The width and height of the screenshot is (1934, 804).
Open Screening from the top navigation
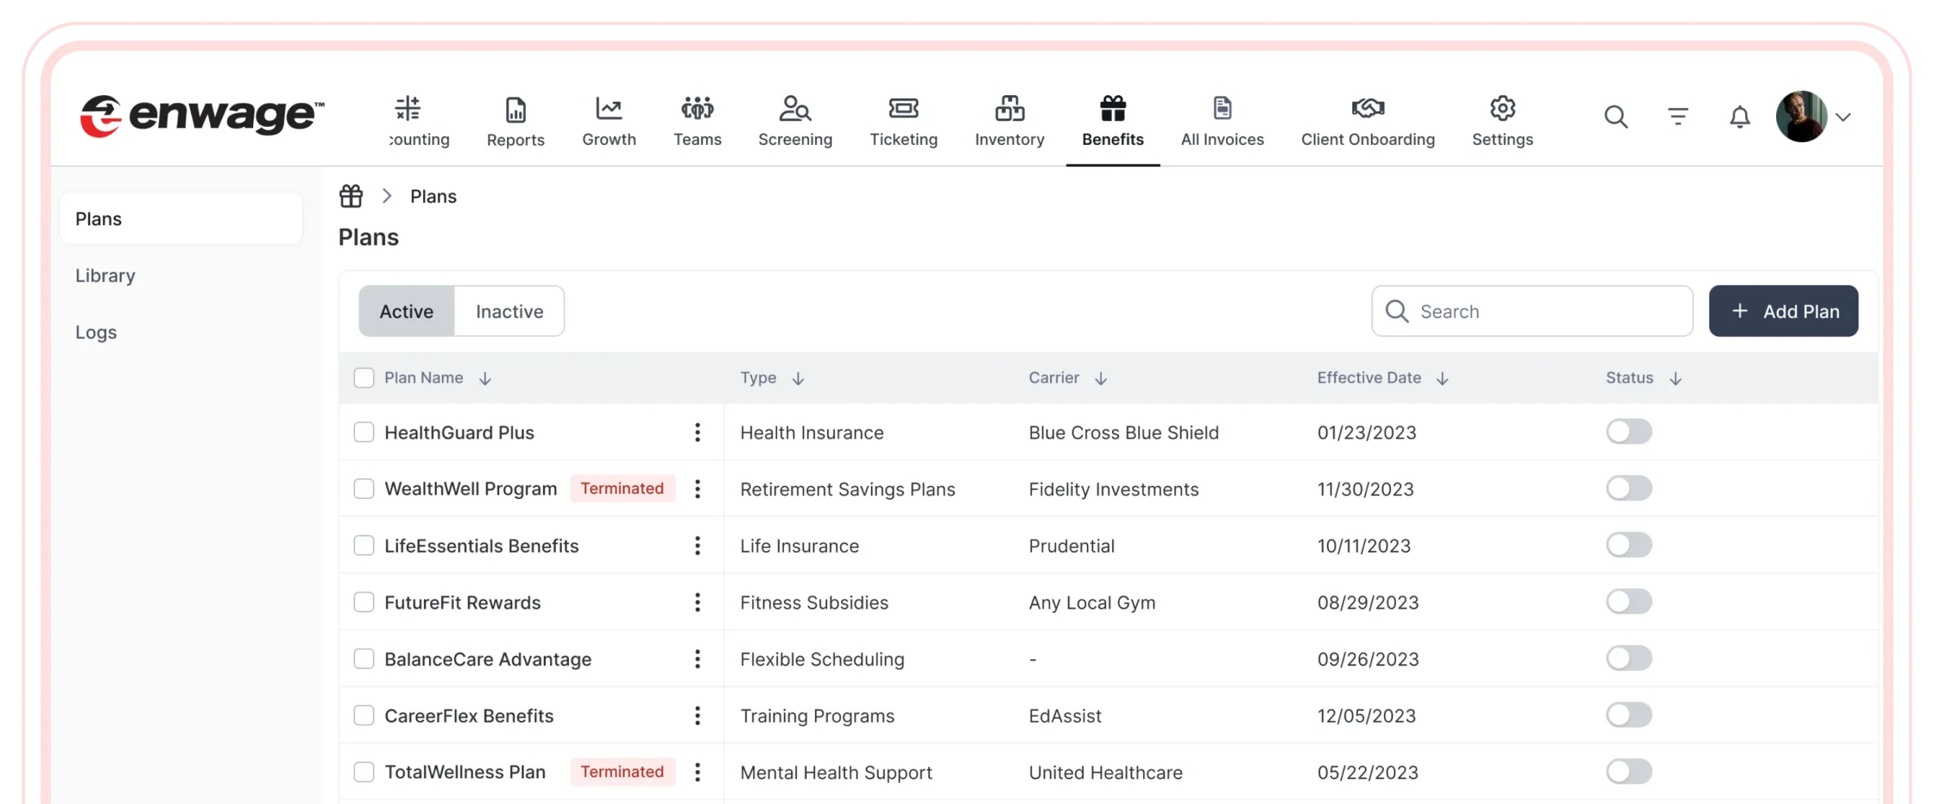click(x=795, y=121)
